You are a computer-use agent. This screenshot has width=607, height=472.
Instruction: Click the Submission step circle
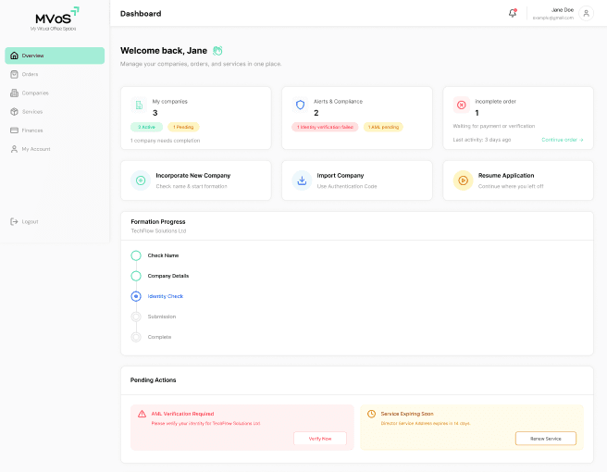(x=136, y=317)
